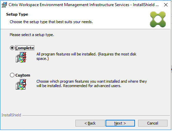Close the installer with the X icon
This screenshot has height=131, width=172.
click(x=166, y=5)
